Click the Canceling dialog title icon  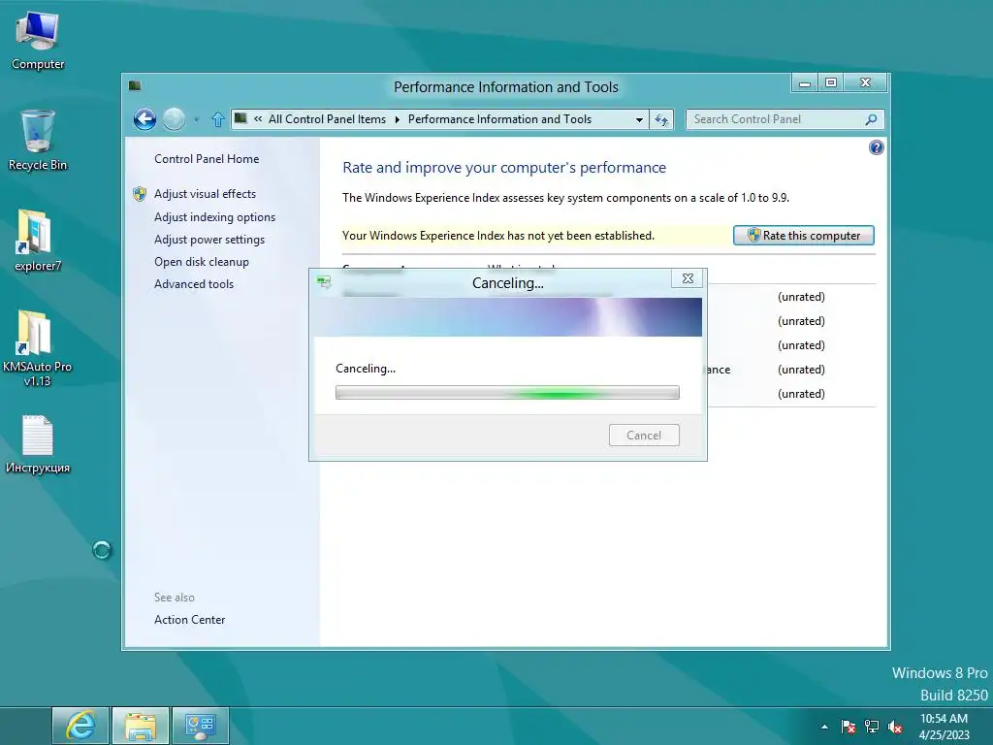pos(324,282)
